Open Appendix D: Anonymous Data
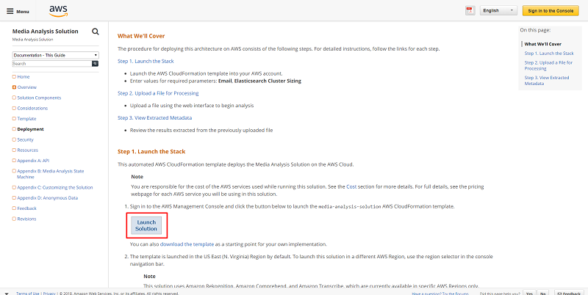The height and width of the screenshot is (295, 588). click(48, 198)
